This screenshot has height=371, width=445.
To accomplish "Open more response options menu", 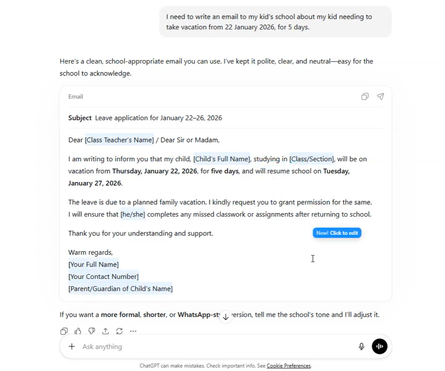I will 133,331.
